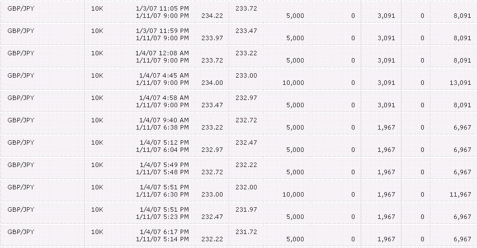The height and width of the screenshot is (248, 477).
Task: Click the 1/11/07 5:48 PM close timestamp
Action: tap(162, 173)
